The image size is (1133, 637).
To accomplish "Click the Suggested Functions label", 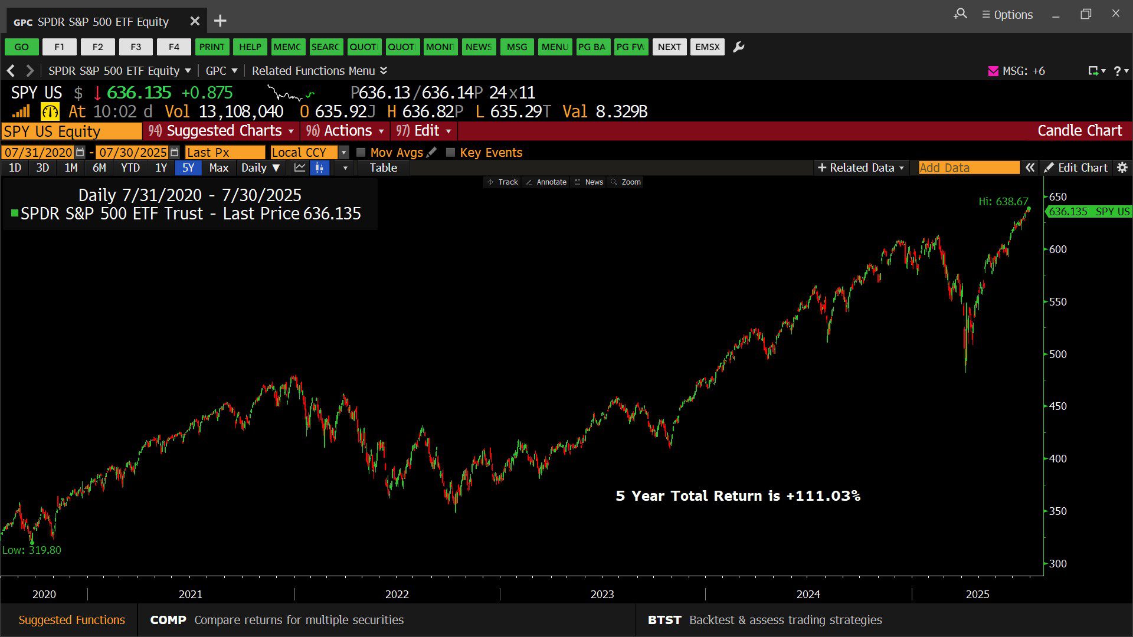I will tap(71, 620).
